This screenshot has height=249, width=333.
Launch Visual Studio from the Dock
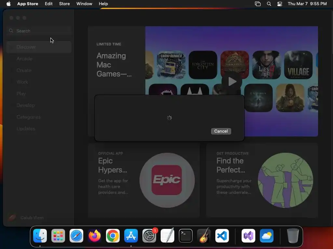[248, 236]
